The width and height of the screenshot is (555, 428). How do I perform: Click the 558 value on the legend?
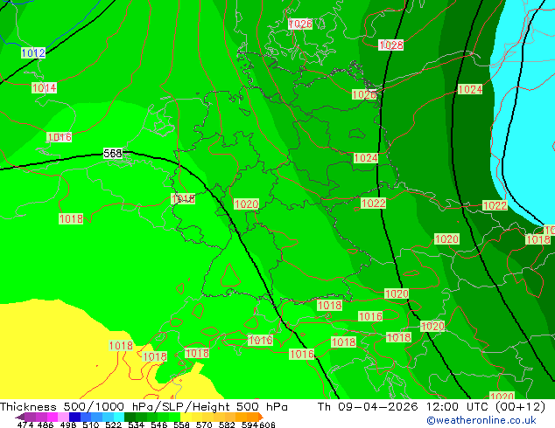(181, 425)
